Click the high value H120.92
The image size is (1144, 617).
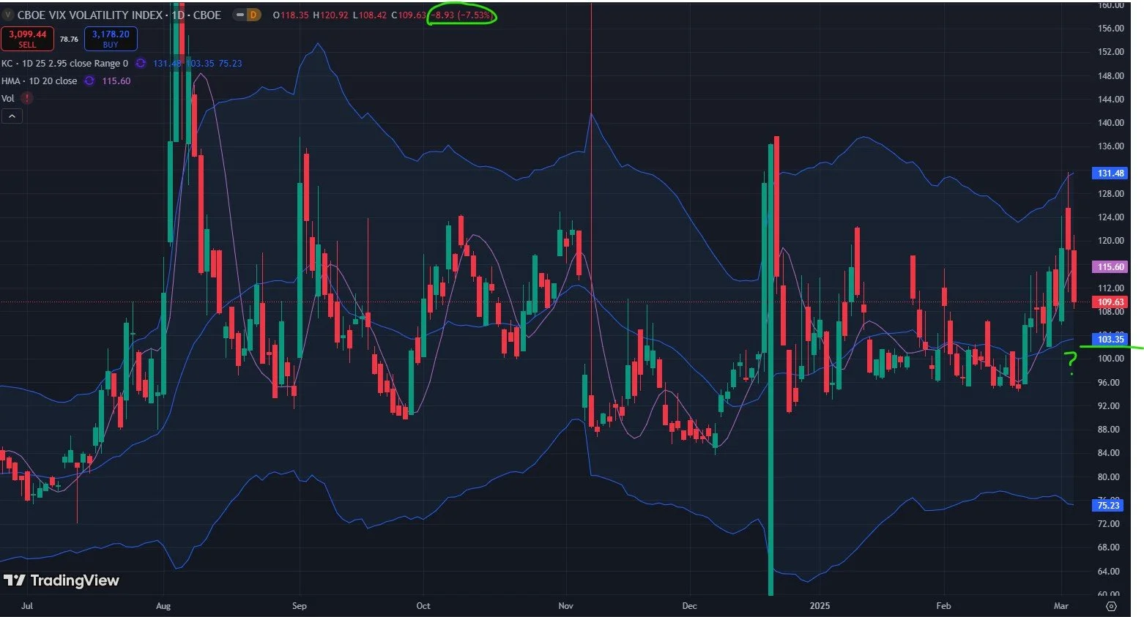click(330, 15)
